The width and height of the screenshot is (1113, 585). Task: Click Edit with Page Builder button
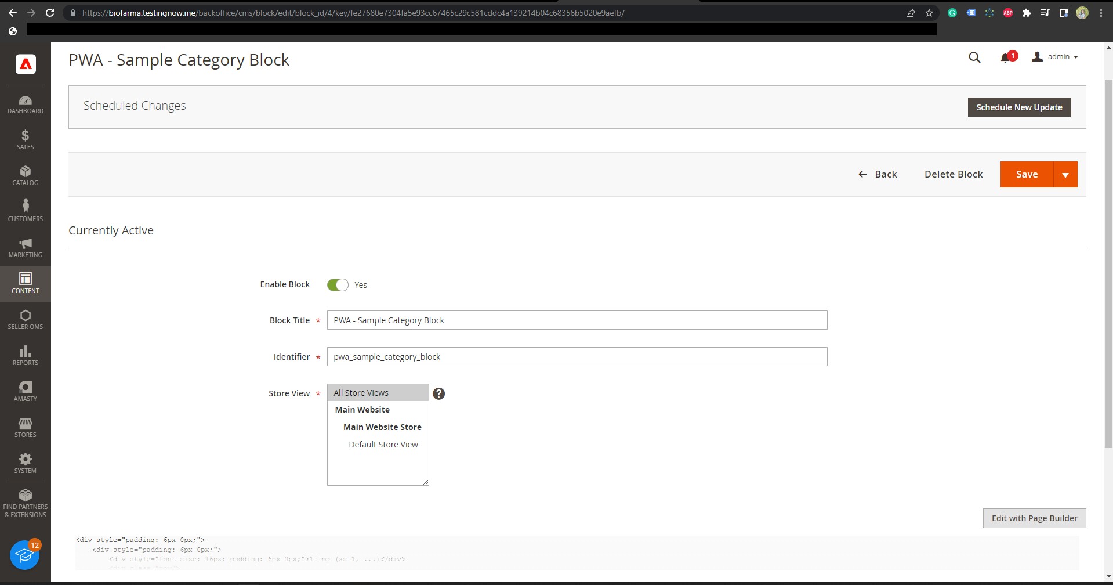pos(1034,518)
